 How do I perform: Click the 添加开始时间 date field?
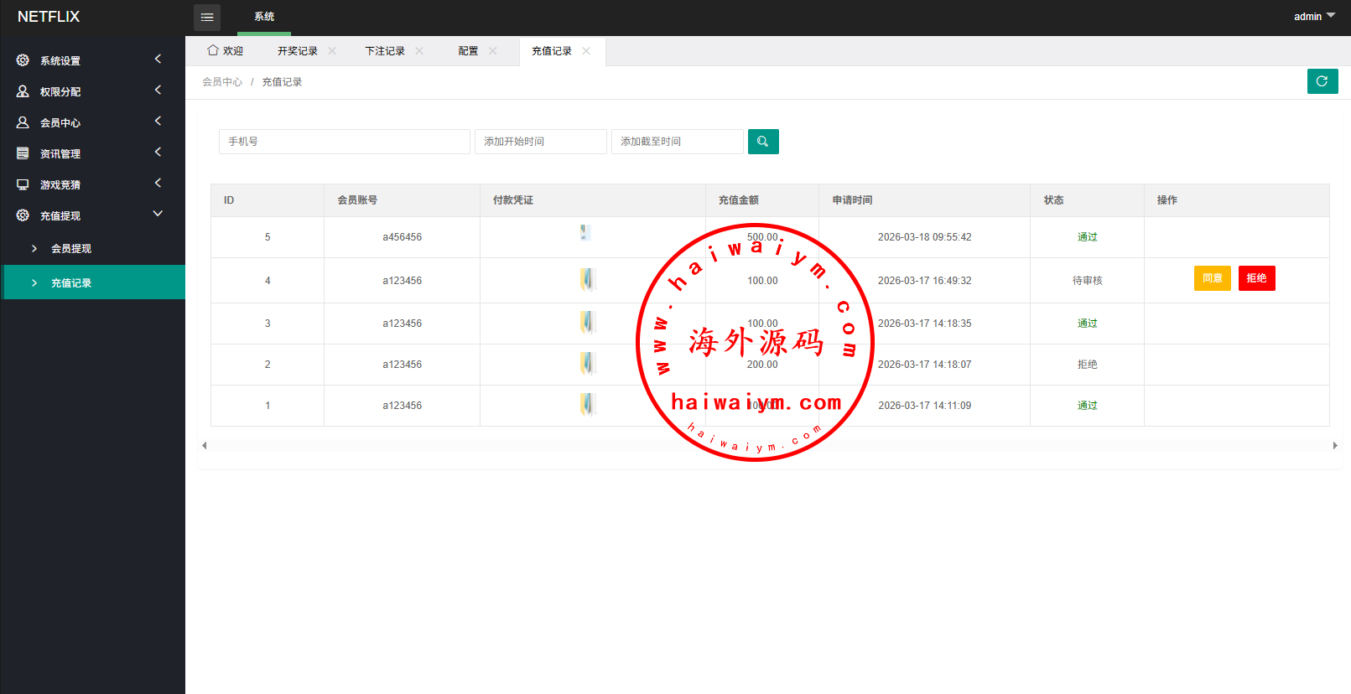(x=540, y=142)
